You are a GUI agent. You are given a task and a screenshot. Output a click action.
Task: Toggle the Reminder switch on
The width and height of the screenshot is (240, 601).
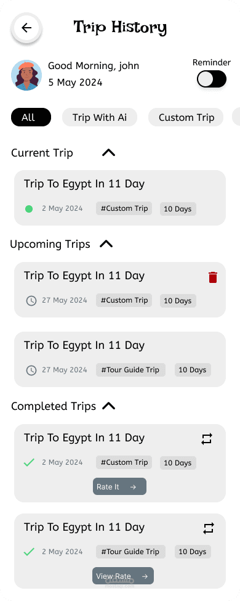[x=212, y=80]
